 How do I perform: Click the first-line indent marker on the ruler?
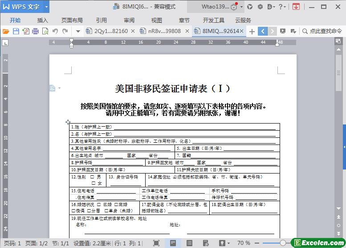coord(71,41)
